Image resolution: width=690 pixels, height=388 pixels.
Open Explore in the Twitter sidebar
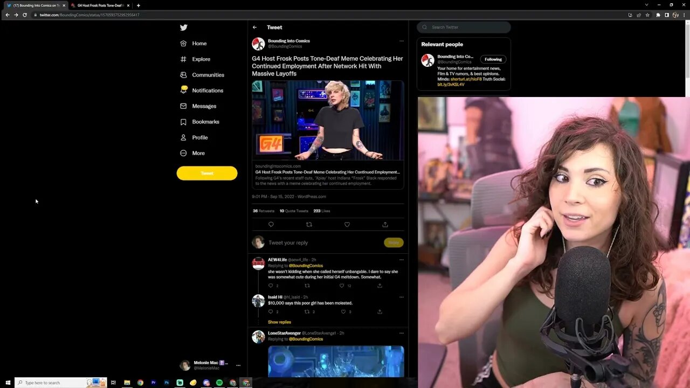click(195, 59)
